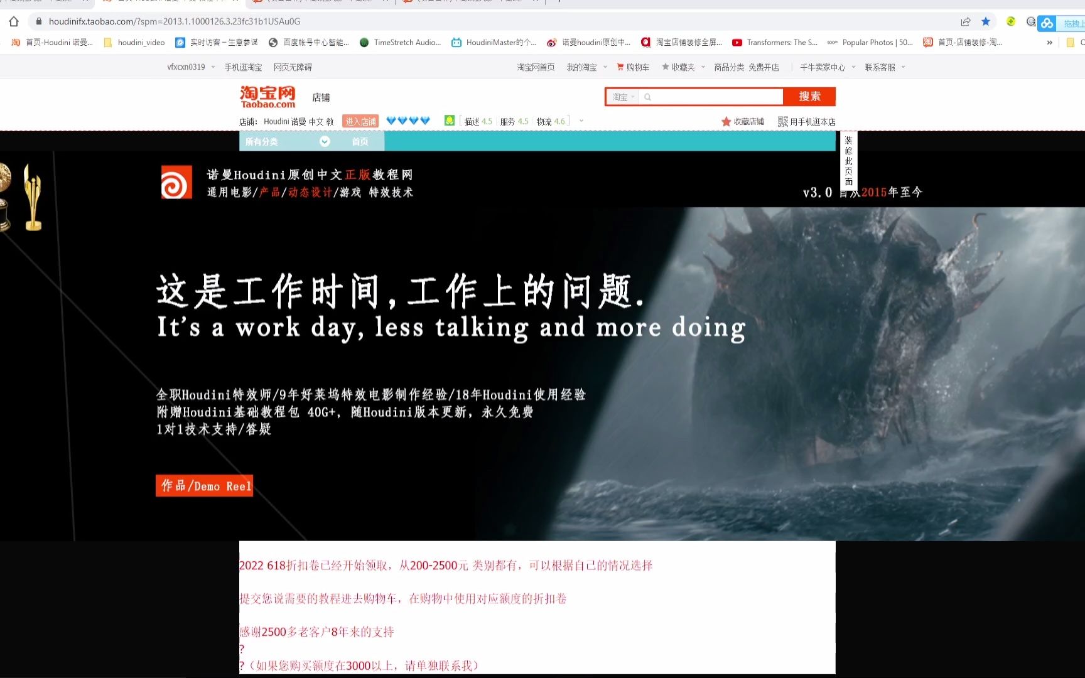Select the 首页 shop navigation tab
This screenshot has width=1085, height=678.
[360, 142]
